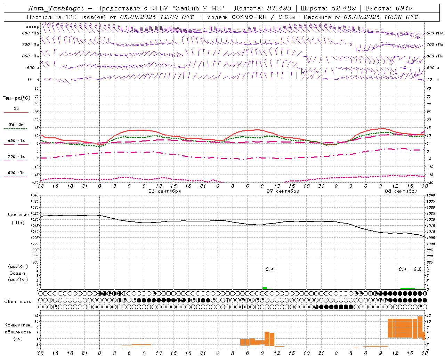Viewport: 445px width, 356px height.
Task: Click the 'Осадки' precipitation label
Action: click(x=18, y=273)
